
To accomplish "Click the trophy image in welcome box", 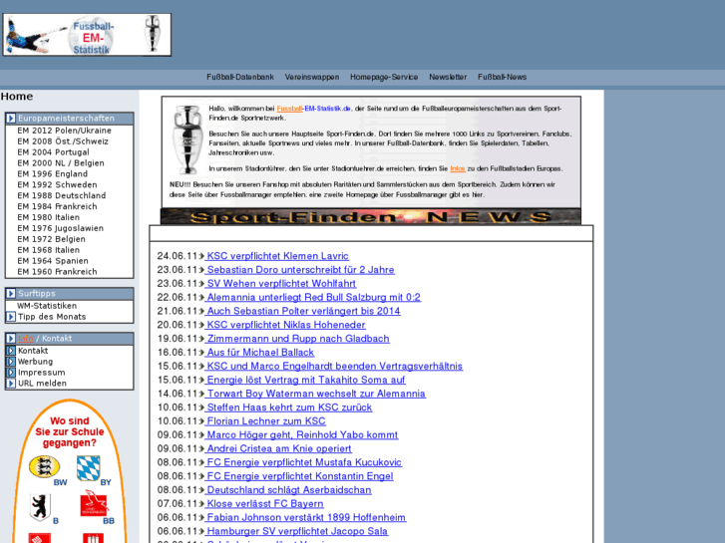I will tap(187, 139).
